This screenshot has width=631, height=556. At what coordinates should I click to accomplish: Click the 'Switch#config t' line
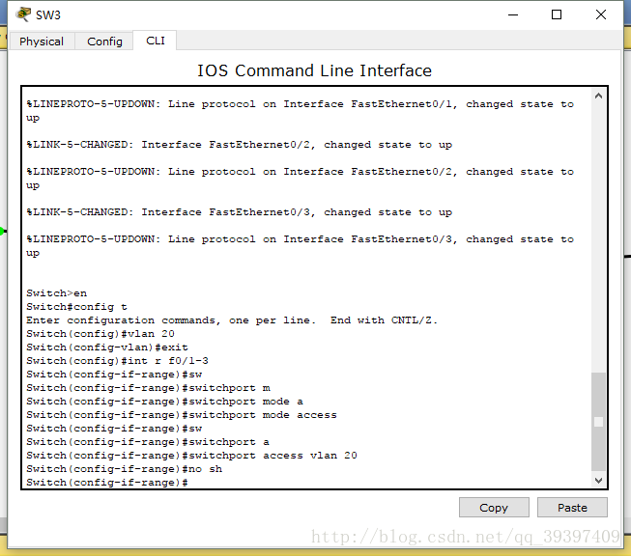pos(76,307)
